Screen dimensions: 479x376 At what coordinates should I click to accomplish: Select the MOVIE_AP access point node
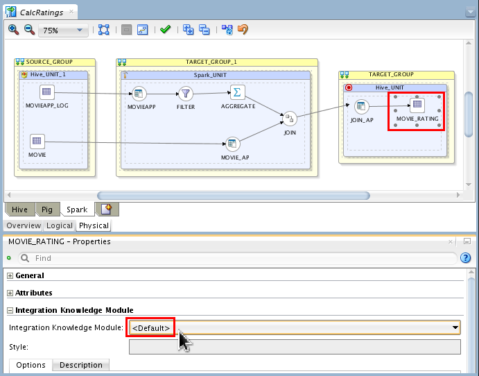tap(232, 144)
